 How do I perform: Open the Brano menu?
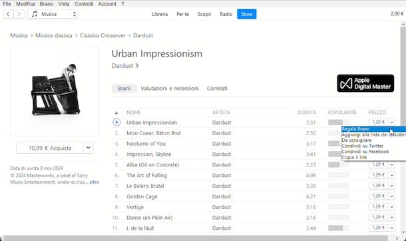(47, 4)
